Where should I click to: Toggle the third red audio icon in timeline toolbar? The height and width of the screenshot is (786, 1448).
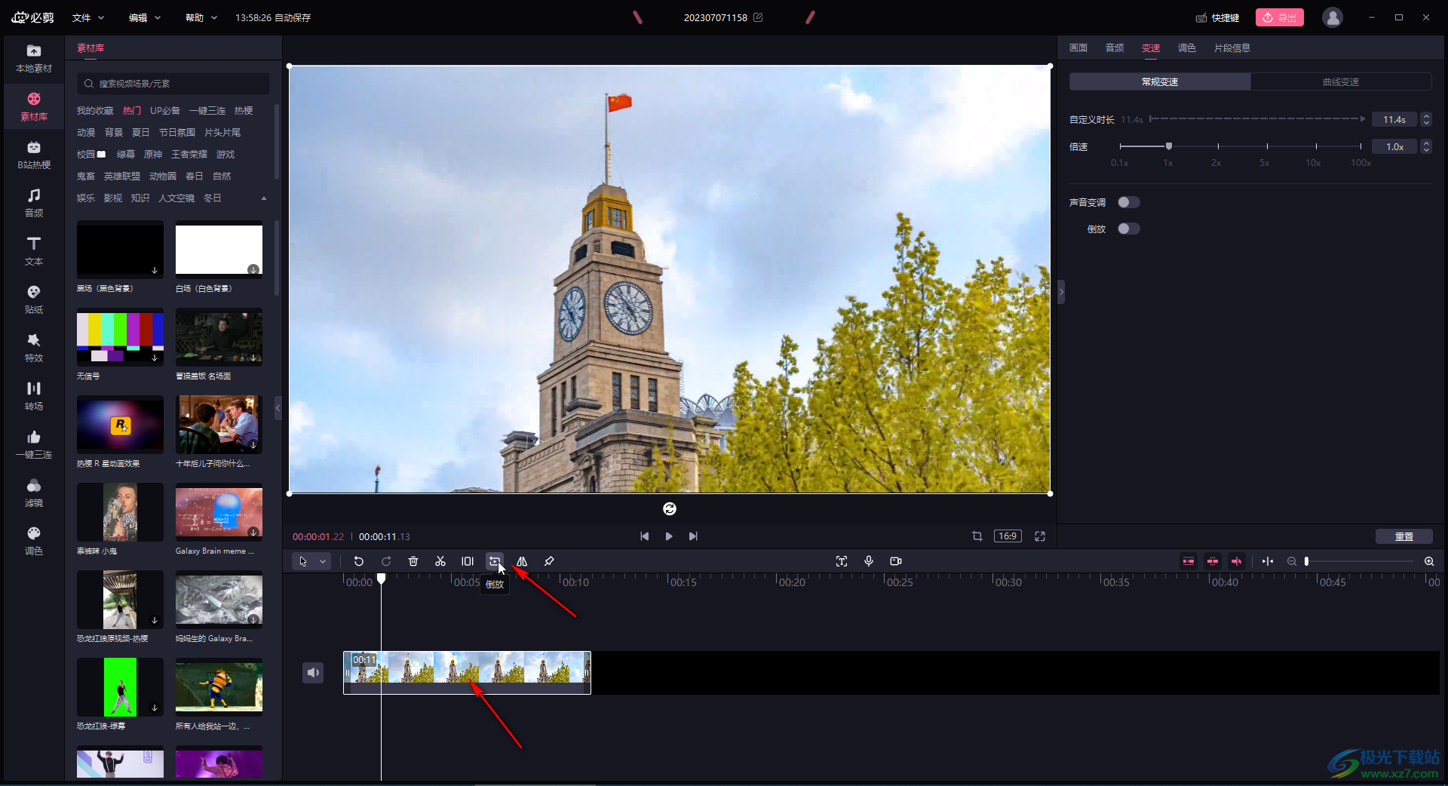point(1237,561)
